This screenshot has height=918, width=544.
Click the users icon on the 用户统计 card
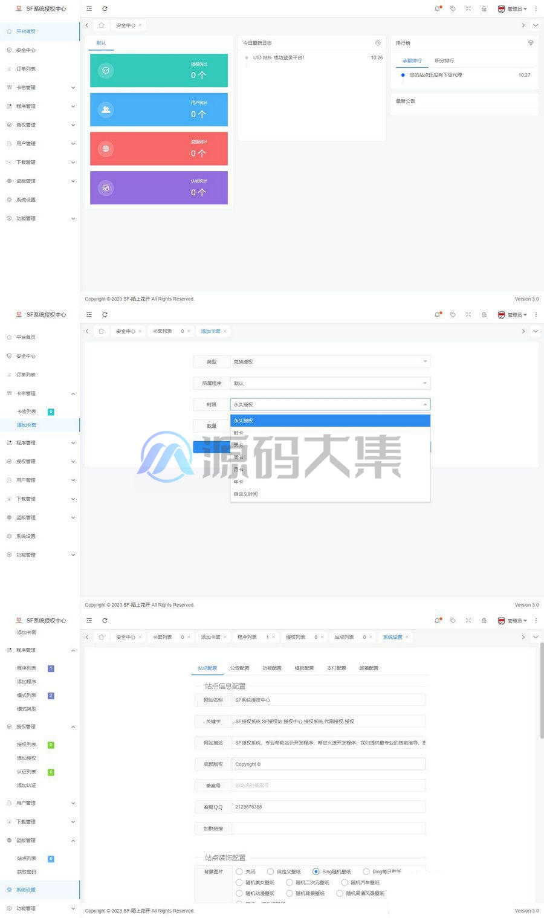pos(106,109)
